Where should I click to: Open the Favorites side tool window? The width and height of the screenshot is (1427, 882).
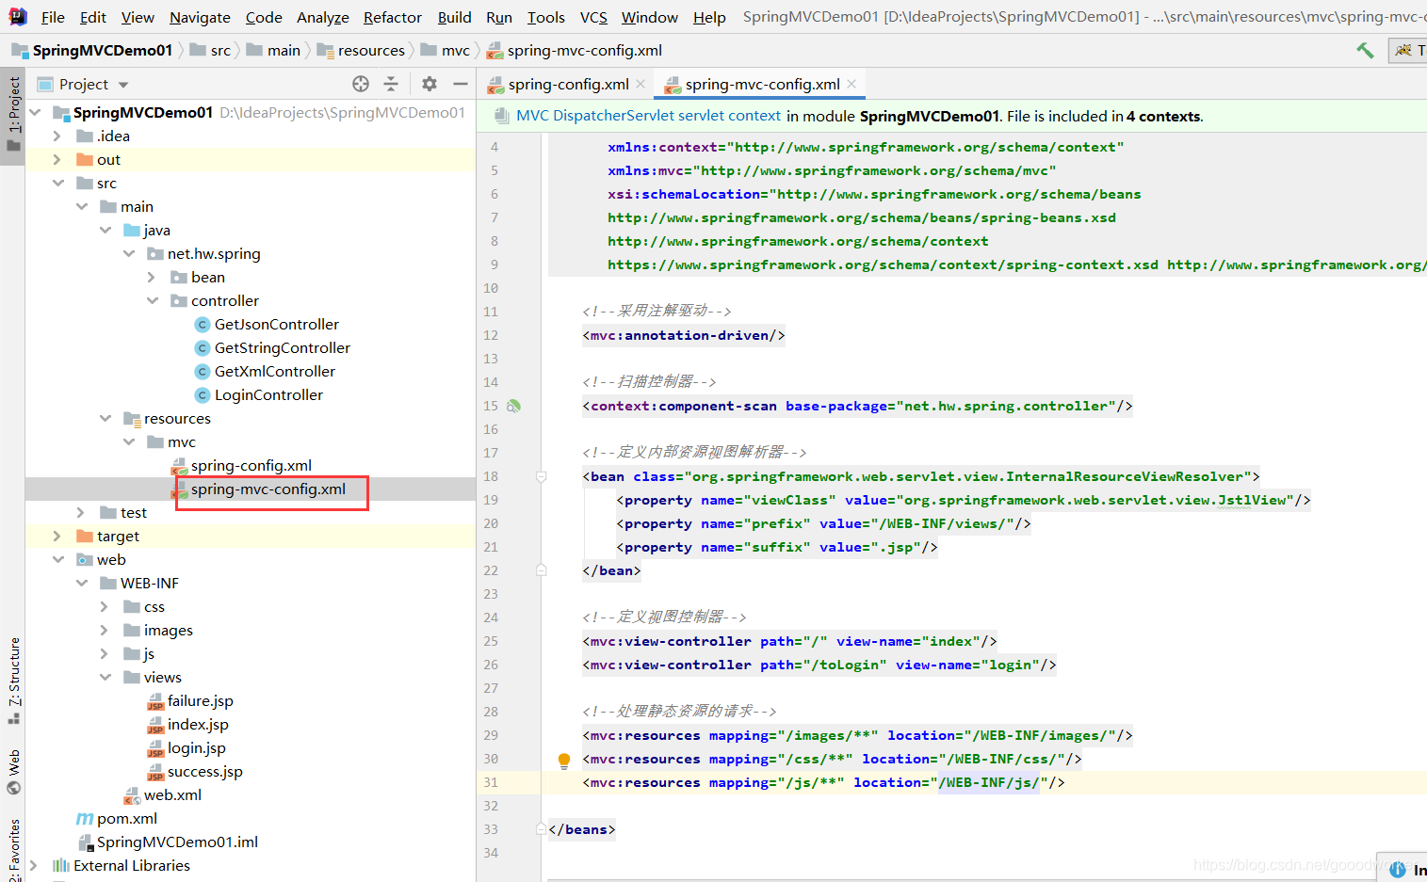(13, 850)
